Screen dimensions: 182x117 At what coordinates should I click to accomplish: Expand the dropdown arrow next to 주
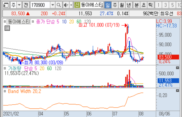19,5
